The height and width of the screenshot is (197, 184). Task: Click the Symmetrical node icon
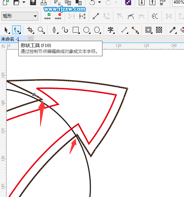(141, 16)
